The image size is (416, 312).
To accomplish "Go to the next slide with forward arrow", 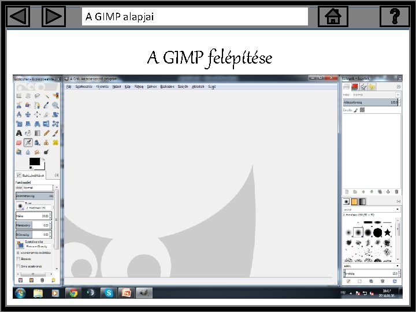I will [x=53, y=16].
